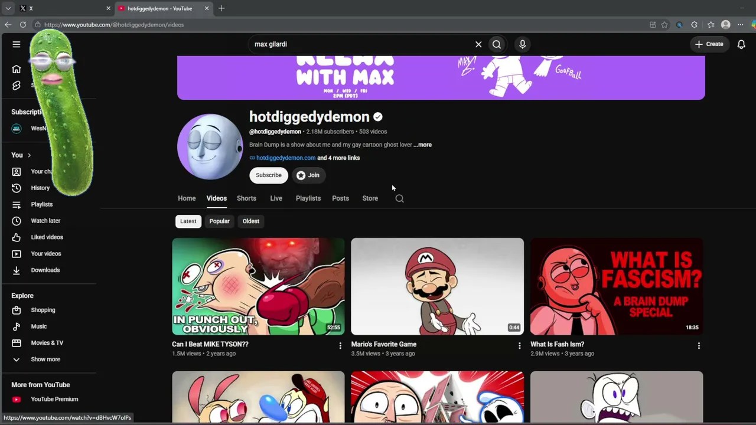Click the Join membership button
This screenshot has width=756, height=425.
[x=308, y=175]
